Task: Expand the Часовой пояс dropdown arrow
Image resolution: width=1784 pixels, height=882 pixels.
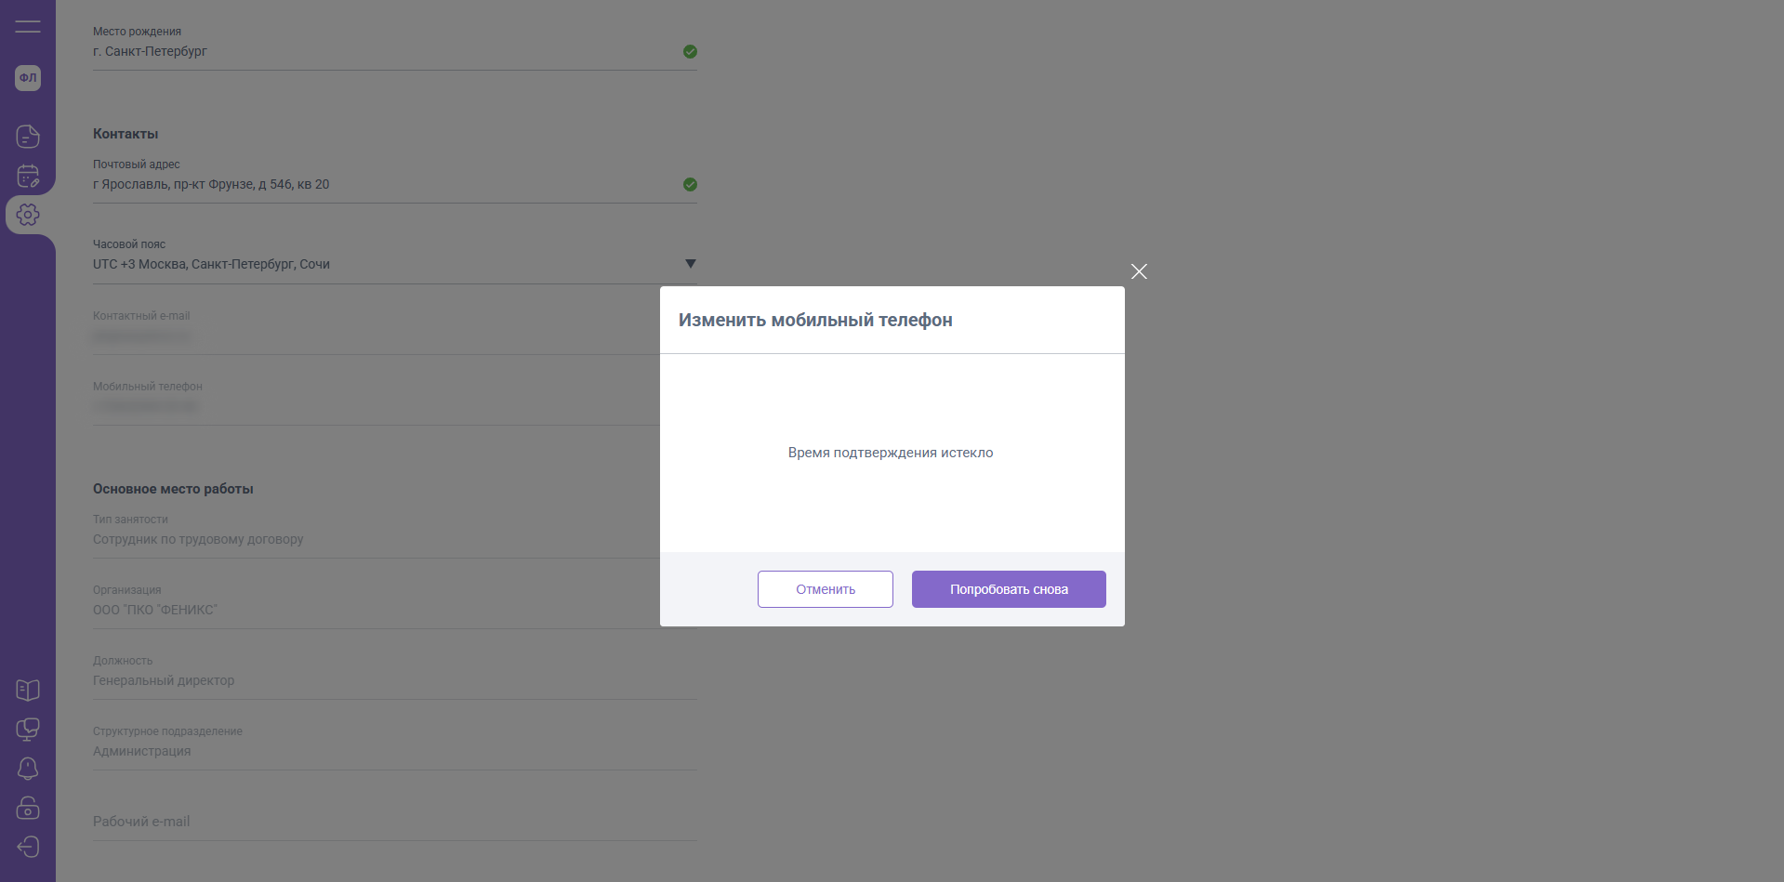Action: [x=690, y=264]
